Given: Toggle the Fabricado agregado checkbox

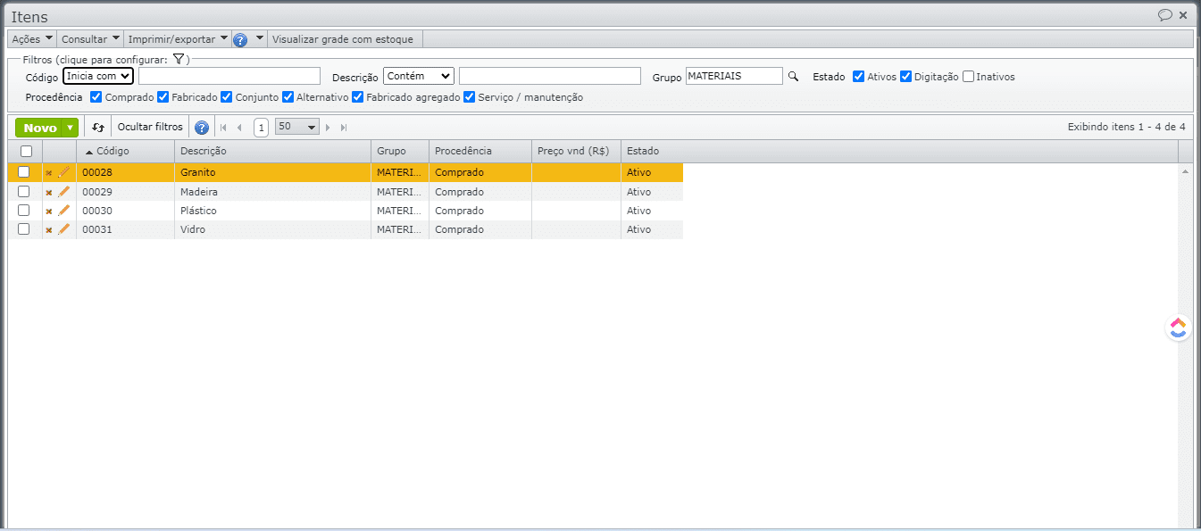Looking at the screenshot, I should point(358,97).
